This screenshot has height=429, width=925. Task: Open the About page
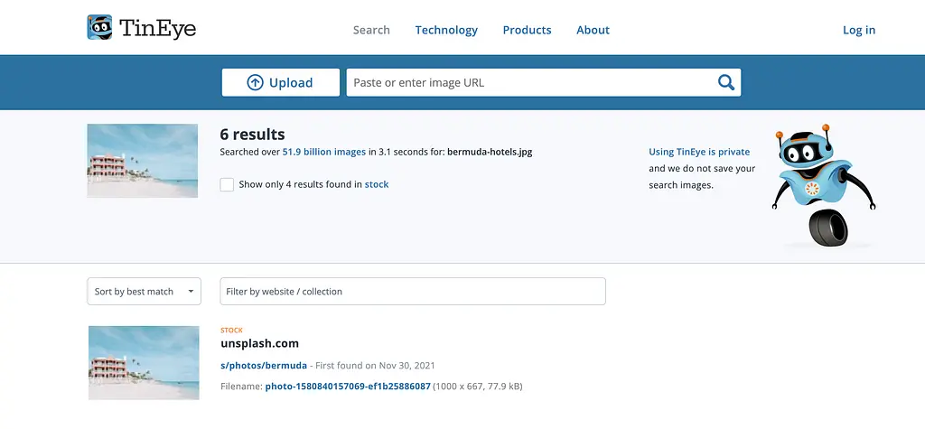click(593, 30)
